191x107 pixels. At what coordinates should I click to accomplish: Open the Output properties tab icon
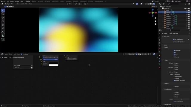(159, 40)
